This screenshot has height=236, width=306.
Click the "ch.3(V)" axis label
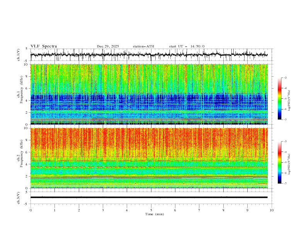[19, 198]
